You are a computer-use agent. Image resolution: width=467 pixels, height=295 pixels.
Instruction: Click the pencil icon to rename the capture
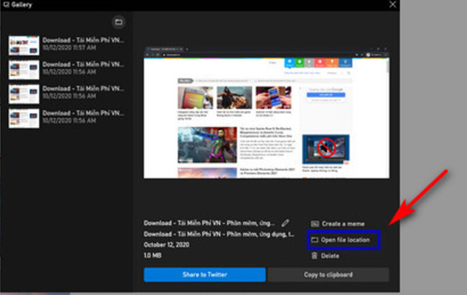285,223
